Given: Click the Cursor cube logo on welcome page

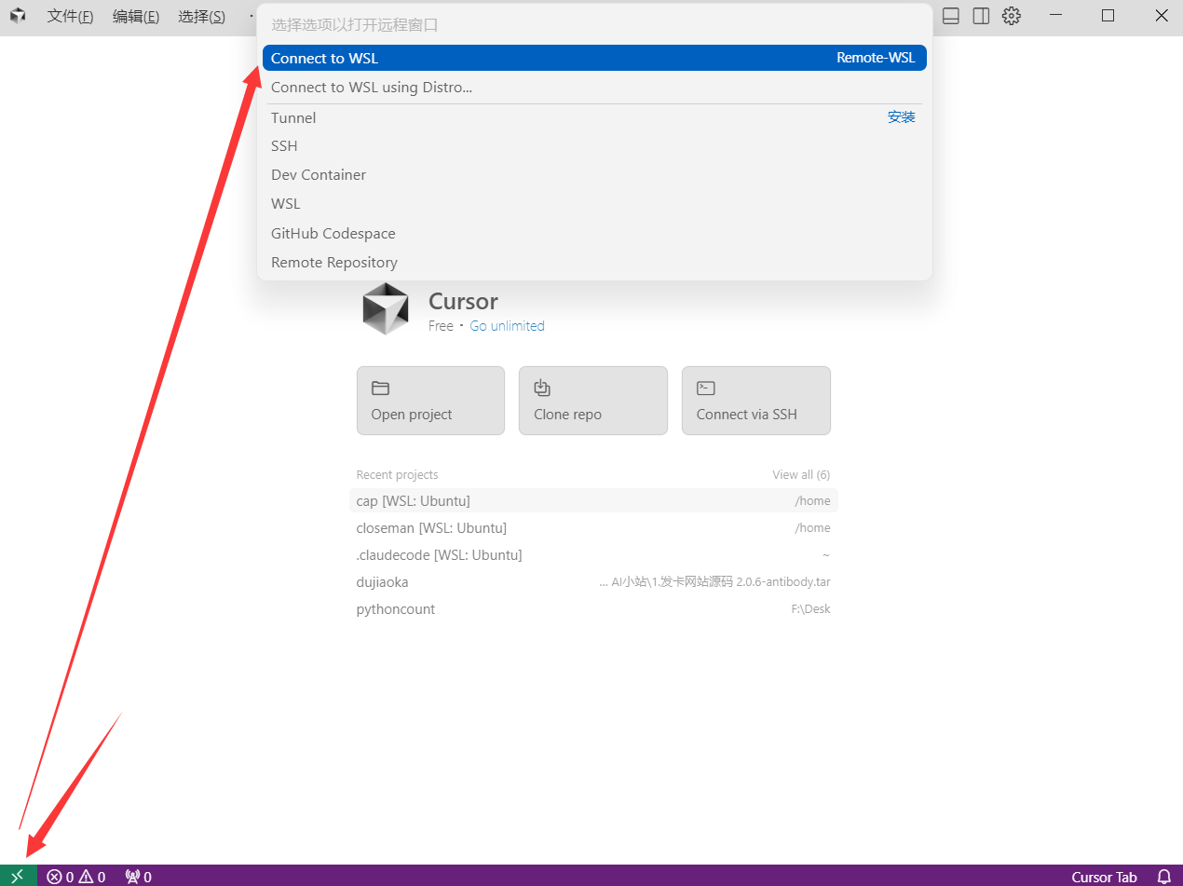Looking at the screenshot, I should [x=386, y=308].
